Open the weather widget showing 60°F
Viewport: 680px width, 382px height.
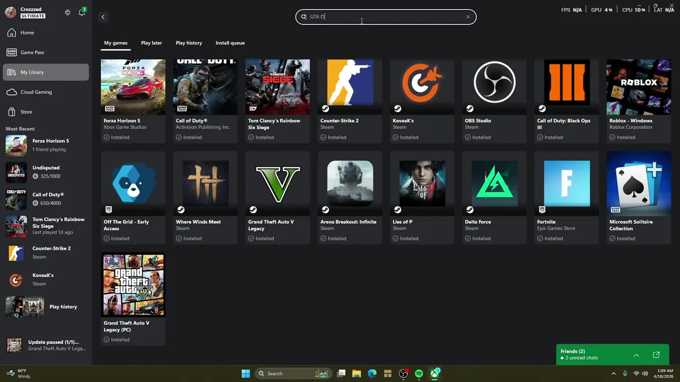[x=20, y=374]
